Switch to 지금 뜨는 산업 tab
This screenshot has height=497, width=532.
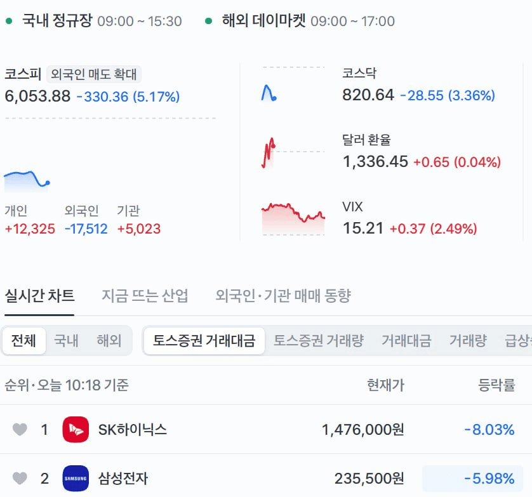[x=145, y=296]
